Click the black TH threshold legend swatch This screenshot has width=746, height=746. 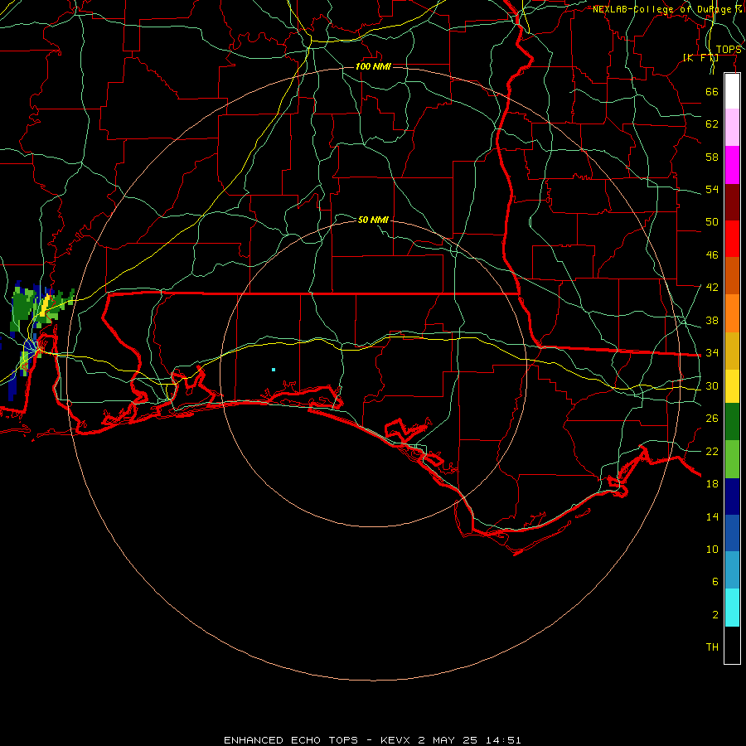coord(732,645)
